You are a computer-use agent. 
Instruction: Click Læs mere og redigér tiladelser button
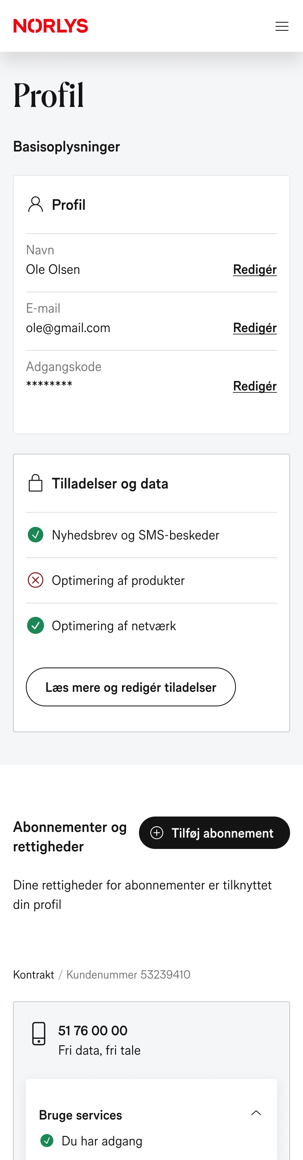click(130, 687)
